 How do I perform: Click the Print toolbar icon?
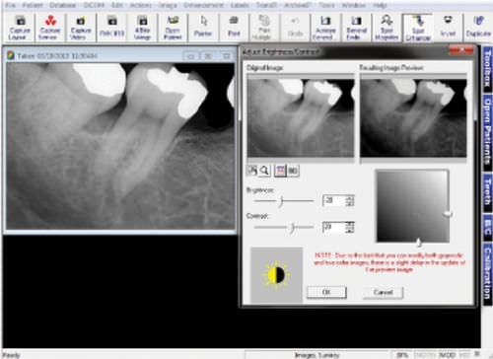pos(234,28)
